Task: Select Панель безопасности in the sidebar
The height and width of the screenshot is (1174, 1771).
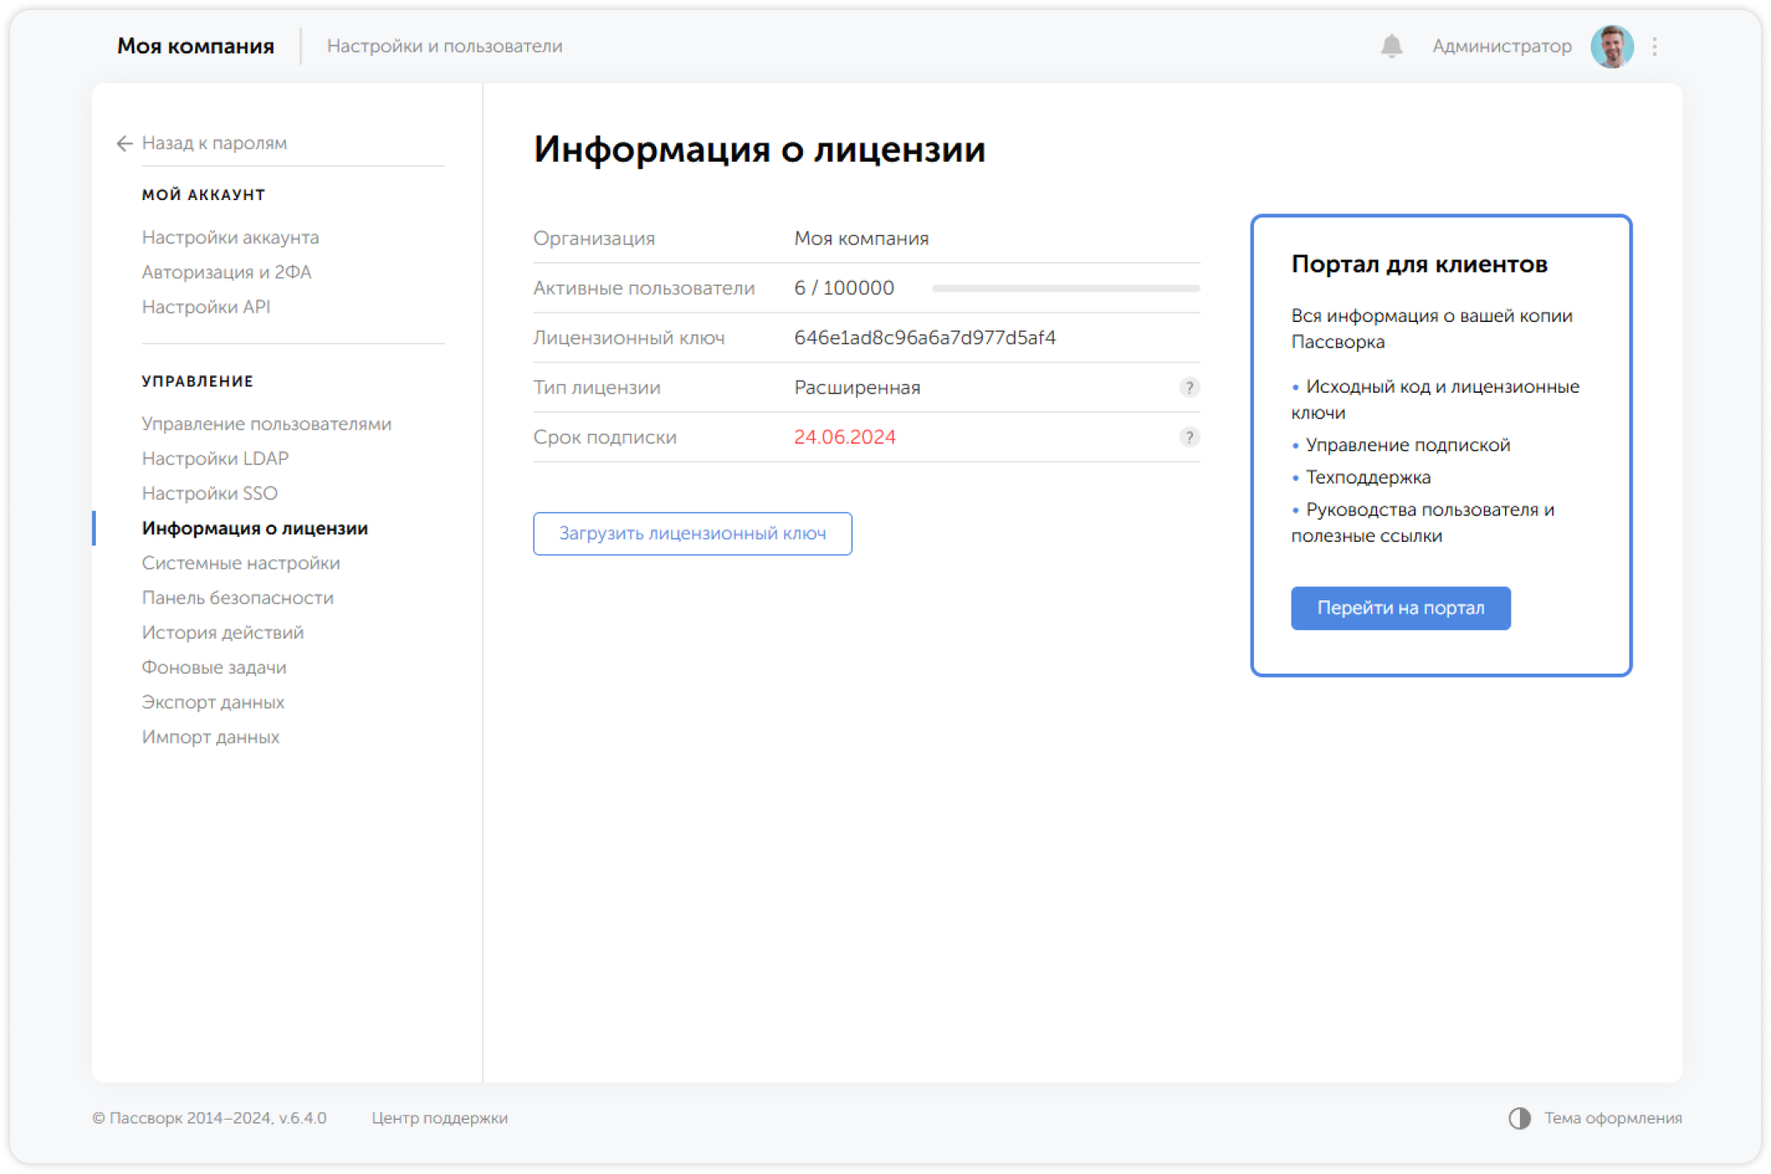Action: [238, 597]
